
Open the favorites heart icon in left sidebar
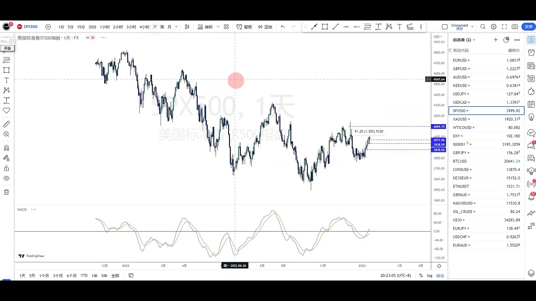(6, 110)
